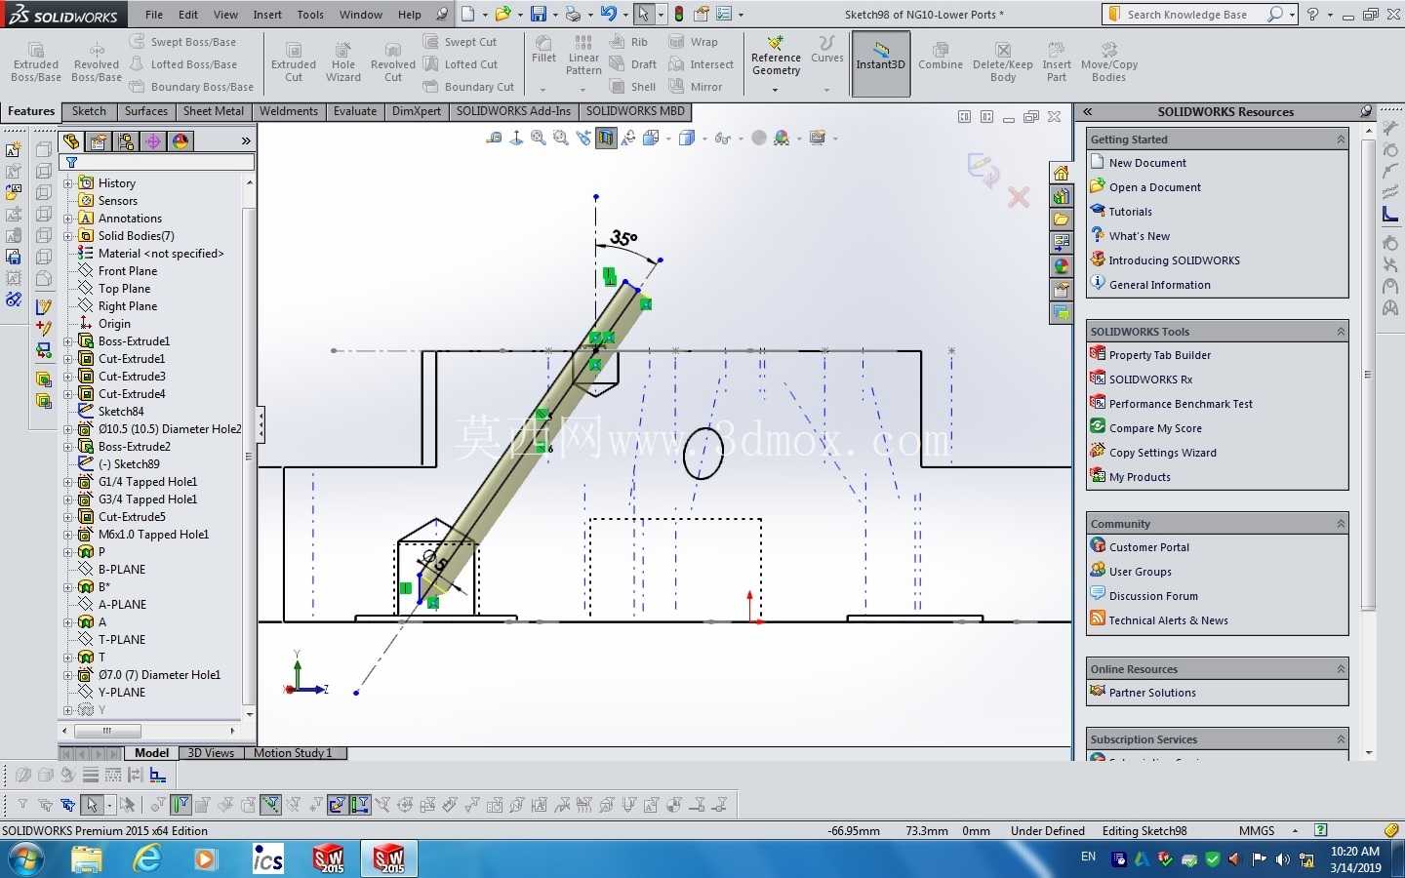1405x878 pixels.
Task: Click the feature tree horizontal scrollbar
Action: (x=150, y=731)
